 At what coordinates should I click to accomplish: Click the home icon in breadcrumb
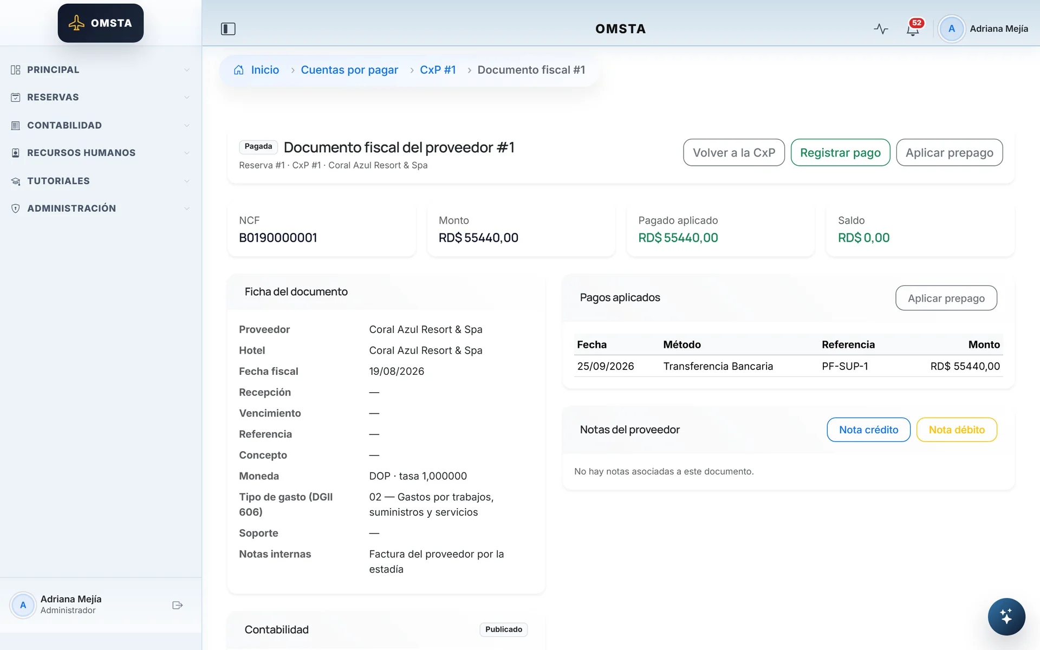coord(238,70)
